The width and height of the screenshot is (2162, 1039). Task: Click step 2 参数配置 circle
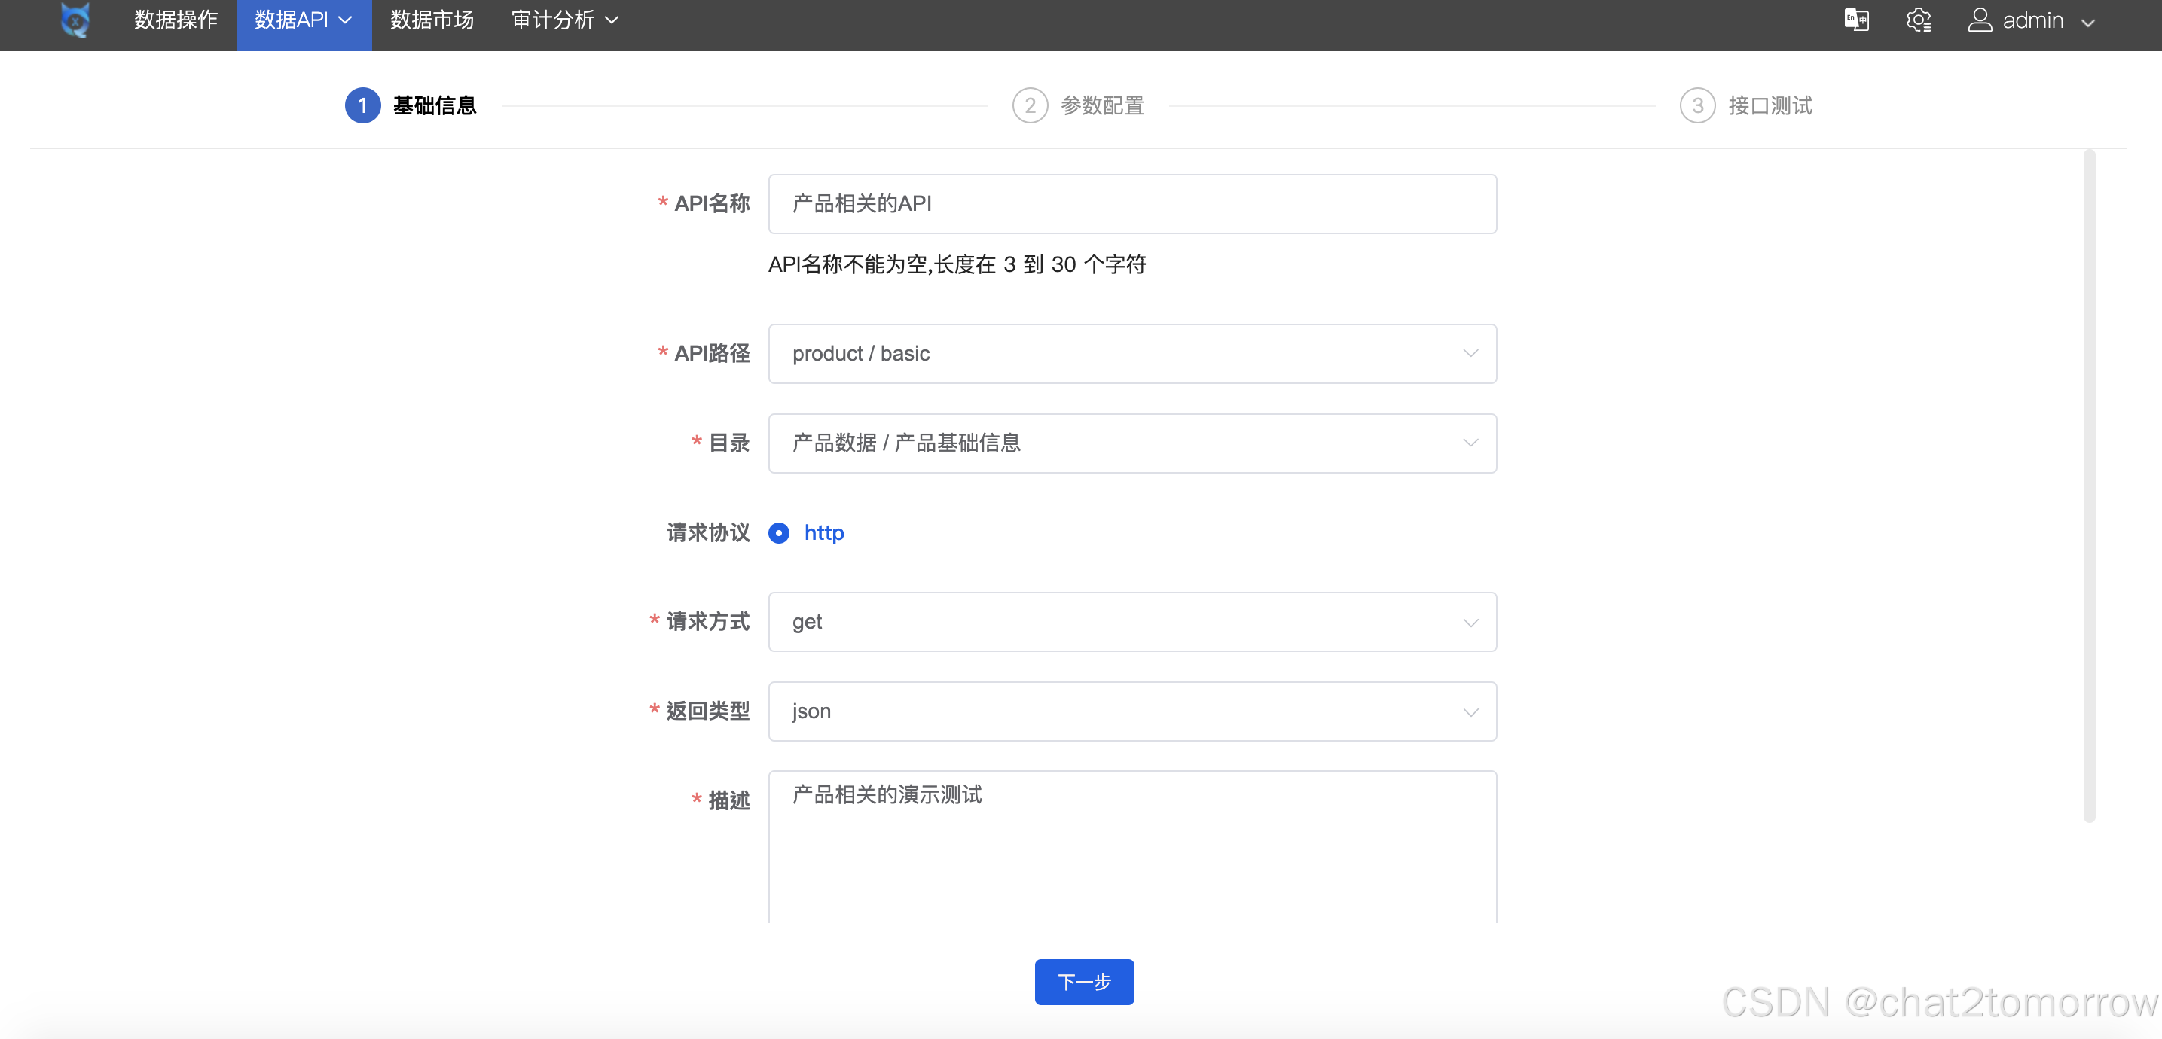coord(1030,105)
